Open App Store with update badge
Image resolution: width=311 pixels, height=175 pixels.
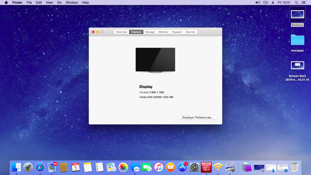click(x=182, y=167)
